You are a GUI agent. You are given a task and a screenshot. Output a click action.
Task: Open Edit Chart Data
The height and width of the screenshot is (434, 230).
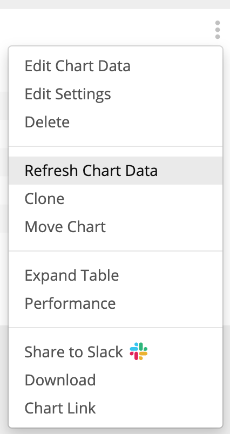coord(78,66)
